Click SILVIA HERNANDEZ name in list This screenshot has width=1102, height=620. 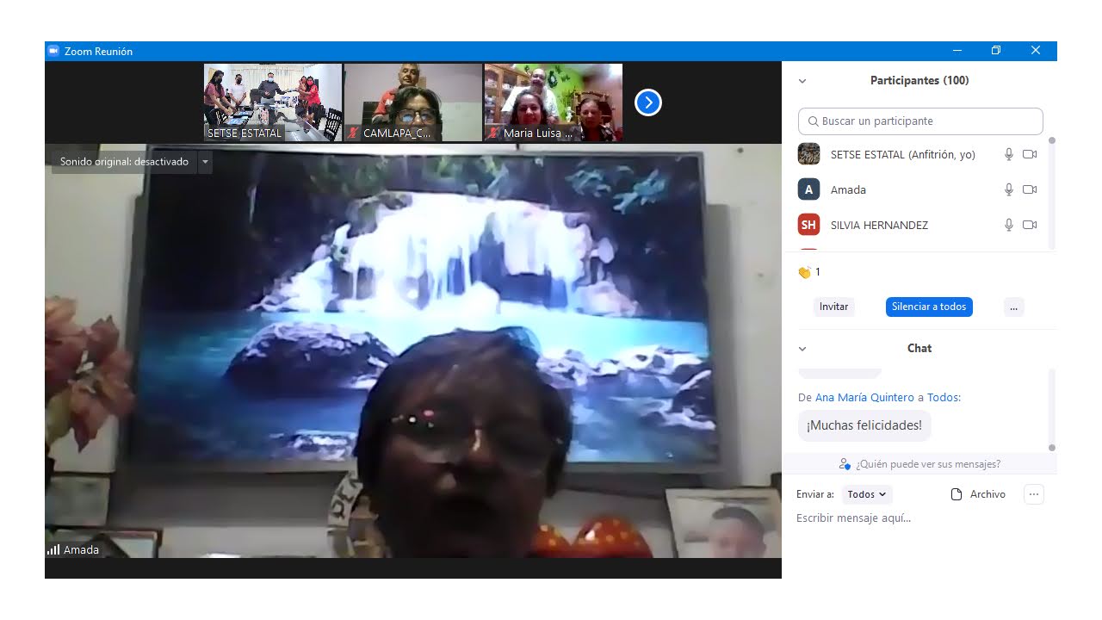tap(879, 226)
